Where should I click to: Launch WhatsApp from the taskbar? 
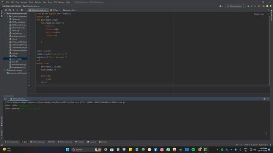(x=168, y=150)
